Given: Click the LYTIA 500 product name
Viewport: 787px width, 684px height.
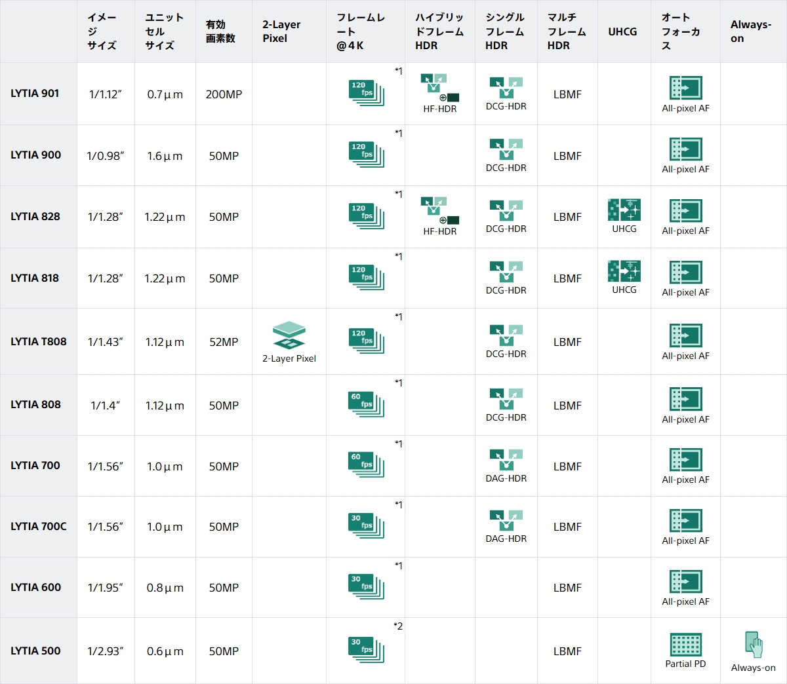Looking at the screenshot, I should pyautogui.click(x=35, y=651).
